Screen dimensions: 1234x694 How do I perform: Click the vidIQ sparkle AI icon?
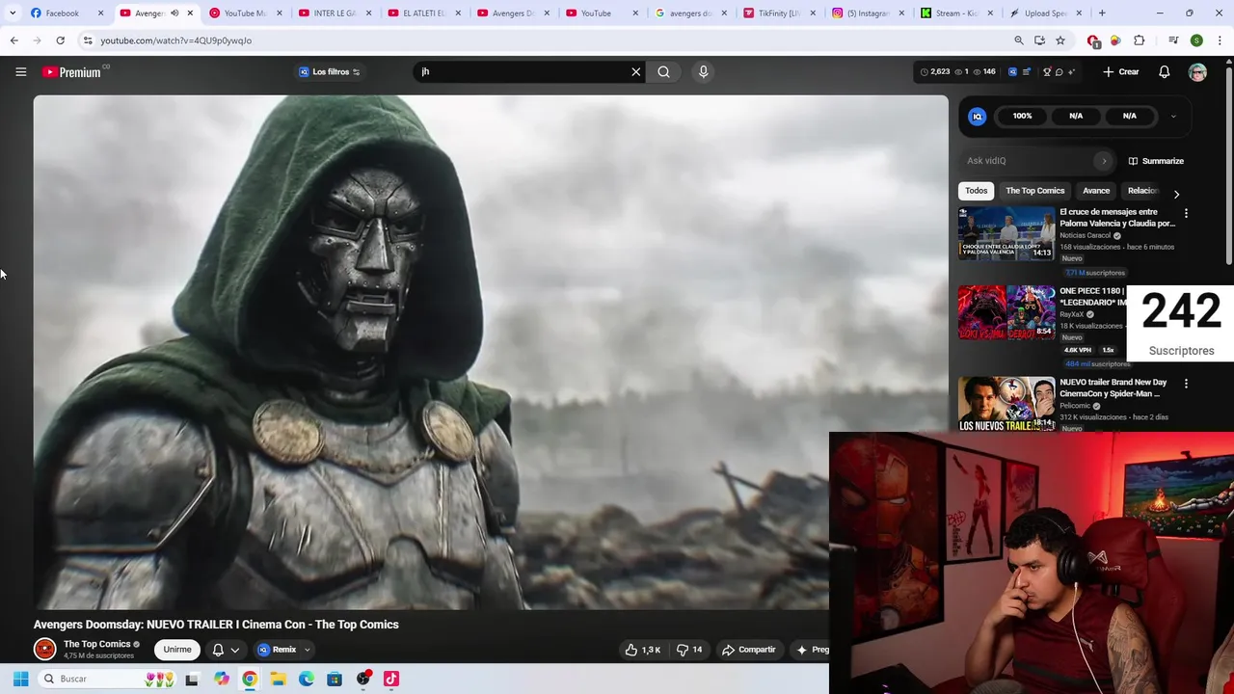1071,71
